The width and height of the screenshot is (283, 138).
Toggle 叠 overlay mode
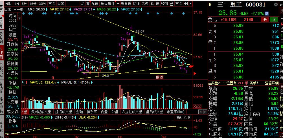tap(152, 4)
